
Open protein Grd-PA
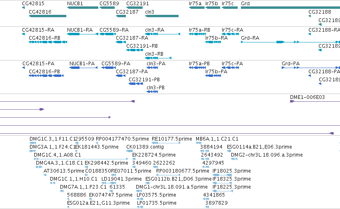pos(290,64)
